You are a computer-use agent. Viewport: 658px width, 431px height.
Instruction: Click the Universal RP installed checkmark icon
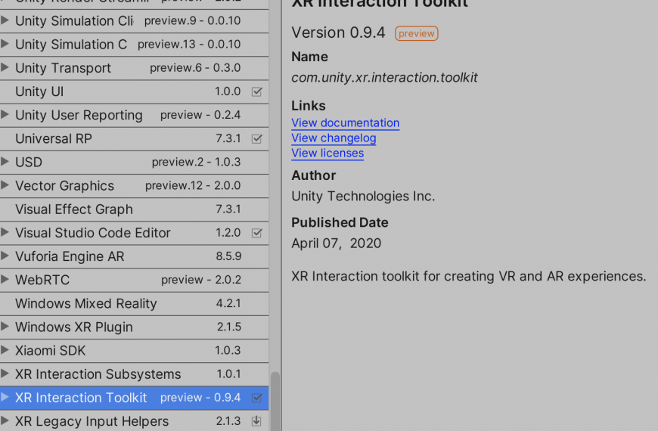click(x=257, y=138)
